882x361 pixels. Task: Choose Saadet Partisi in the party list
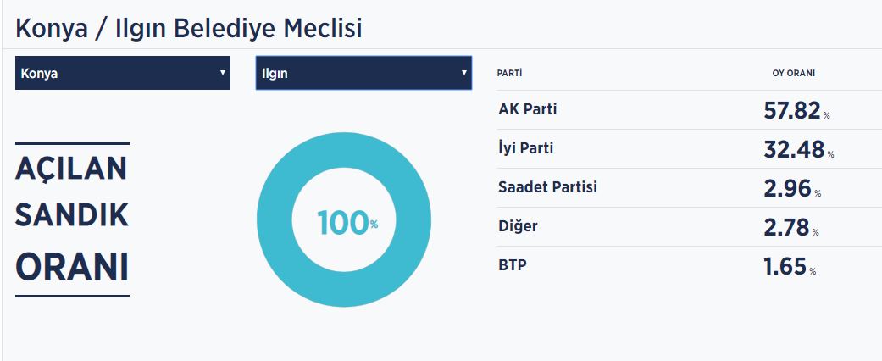[x=547, y=187]
